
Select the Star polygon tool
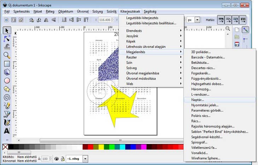[x=7, y=89]
